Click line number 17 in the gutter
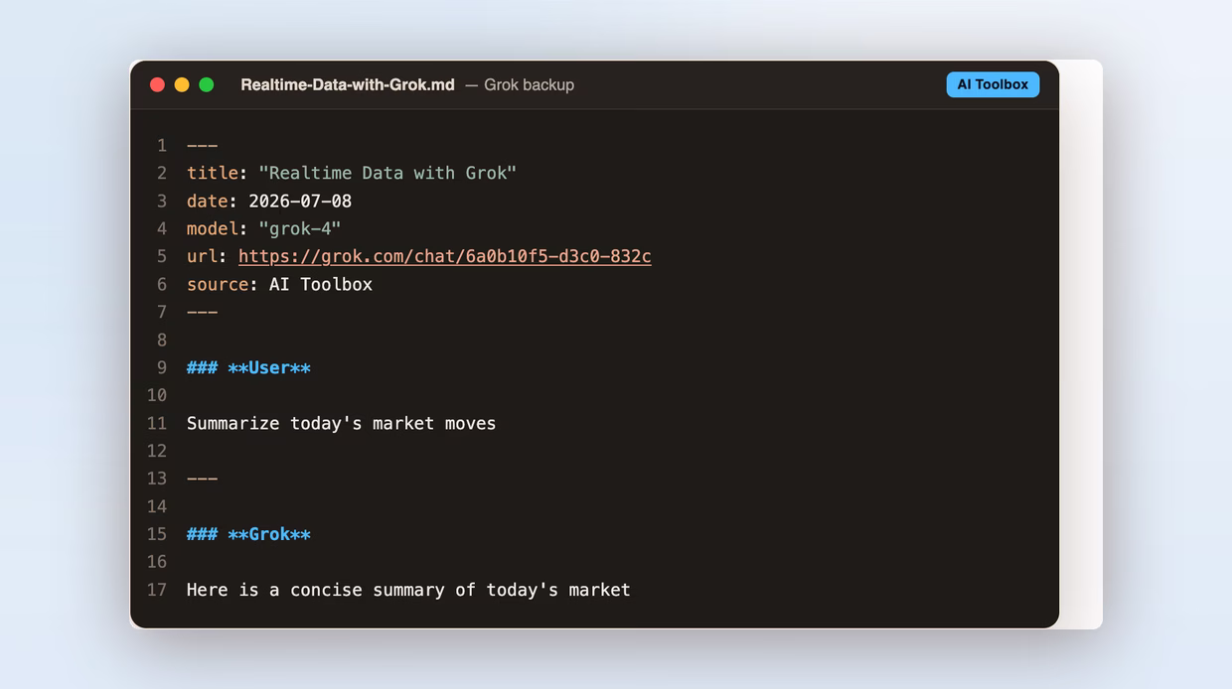This screenshot has width=1232, height=689. click(157, 590)
